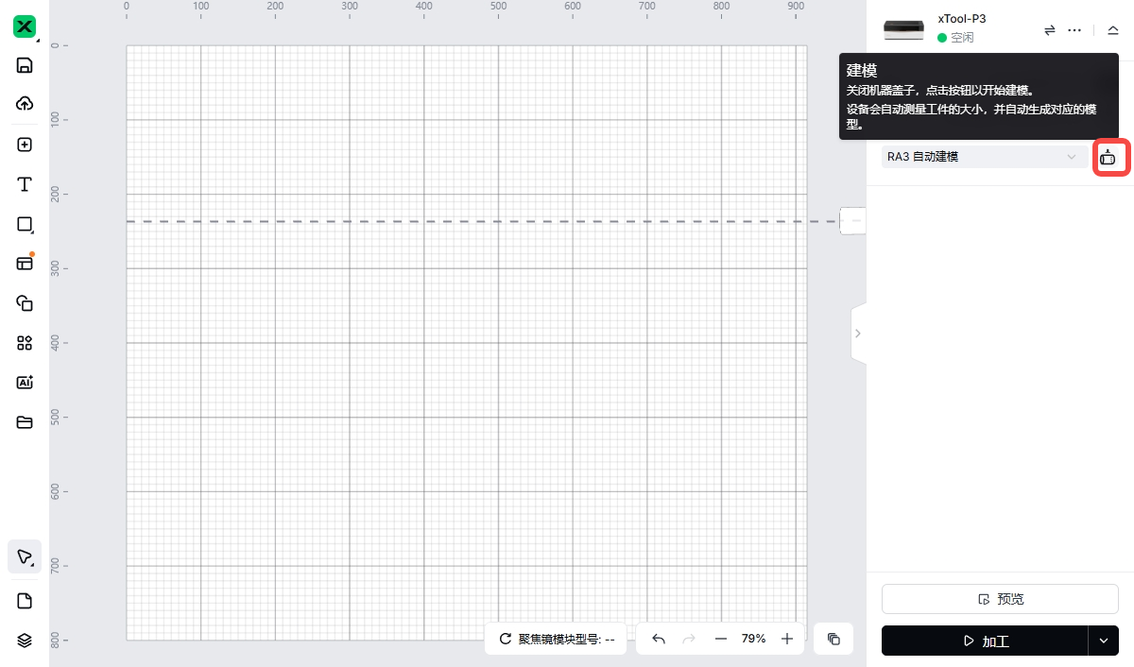Start modeling with the RA3 modeling icon
Screen dimensions: 1134x667
click(x=1108, y=158)
